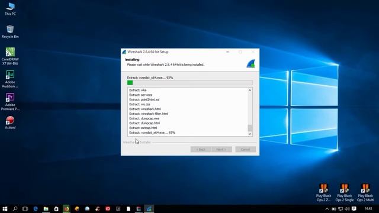This screenshot has width=379, height=213.
Task: Click the 'Installing' header text
Action: pyautogui.click(x=132, y=60)
